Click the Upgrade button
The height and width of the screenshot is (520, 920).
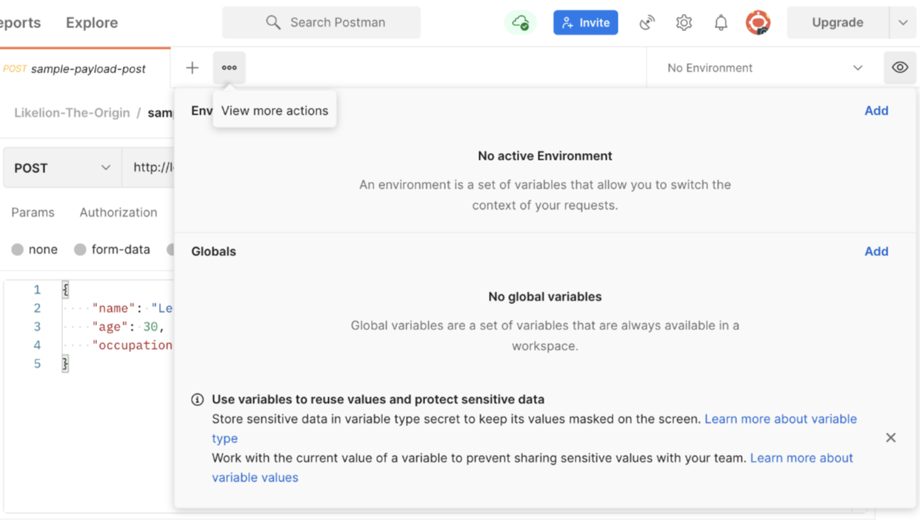click(838, 22)
